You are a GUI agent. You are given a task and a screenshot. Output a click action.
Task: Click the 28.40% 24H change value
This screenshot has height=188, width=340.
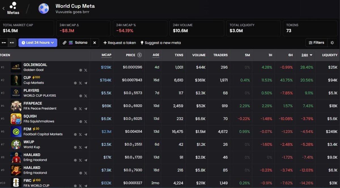pyautogui.click(x=307, y=67)
